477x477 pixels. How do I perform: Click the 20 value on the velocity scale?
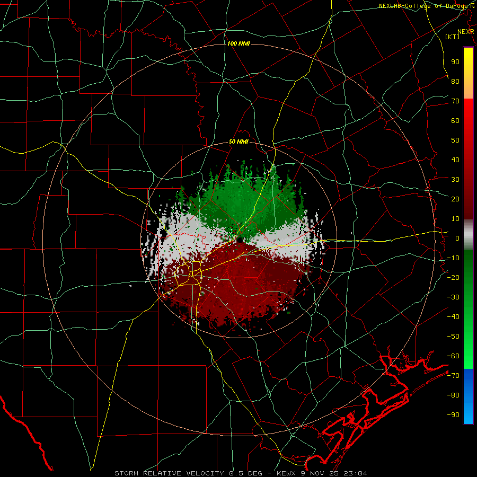point(455,199)
